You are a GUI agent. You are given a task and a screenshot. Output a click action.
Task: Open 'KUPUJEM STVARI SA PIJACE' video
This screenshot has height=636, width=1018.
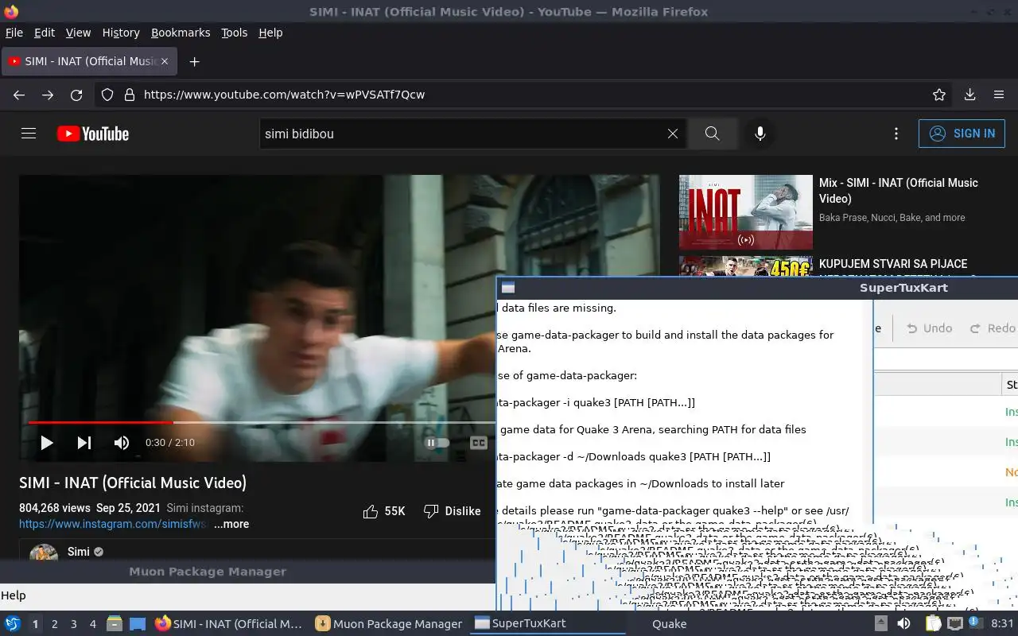893,264
